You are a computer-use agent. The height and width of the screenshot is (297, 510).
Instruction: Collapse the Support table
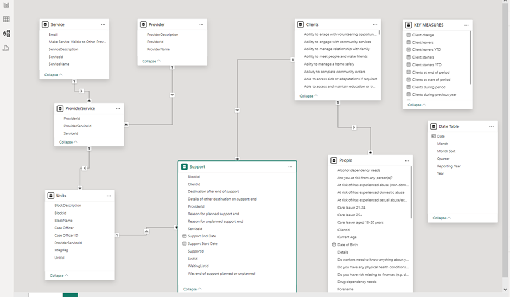coord(192,289)
